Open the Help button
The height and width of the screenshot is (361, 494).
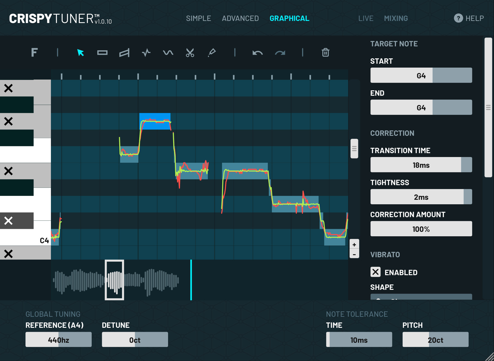[469, 19]
